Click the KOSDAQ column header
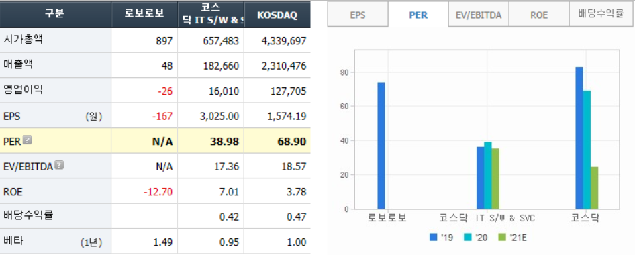Image resolution: width=635 pixels, height=255 pixels. (x=277, y=14)
